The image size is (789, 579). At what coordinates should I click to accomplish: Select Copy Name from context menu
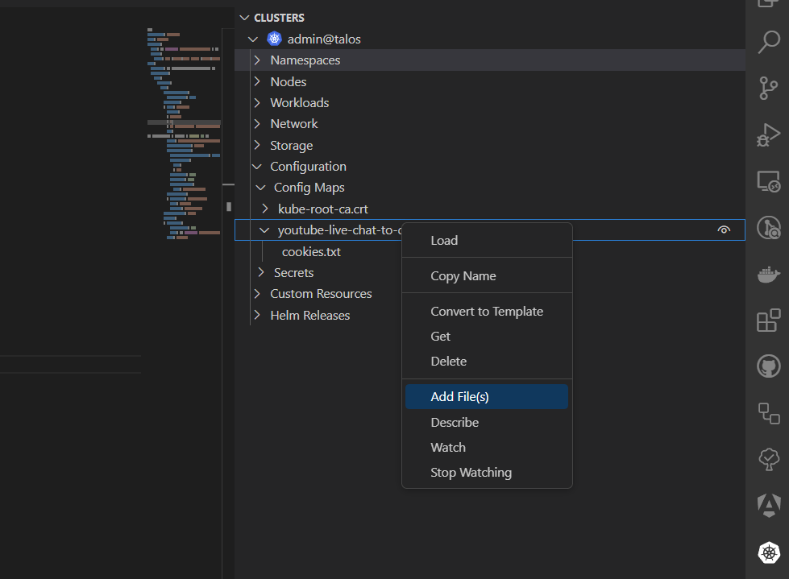463,276
